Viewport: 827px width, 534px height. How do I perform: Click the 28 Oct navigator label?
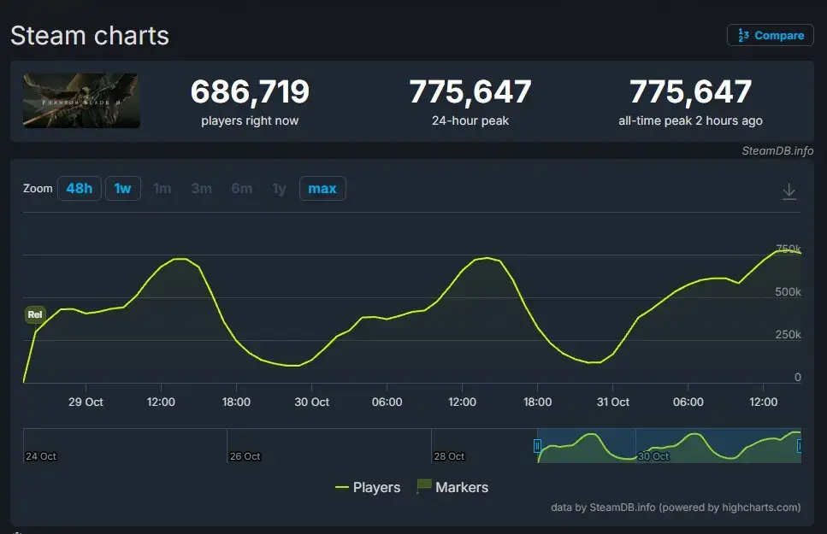[449, 456]
